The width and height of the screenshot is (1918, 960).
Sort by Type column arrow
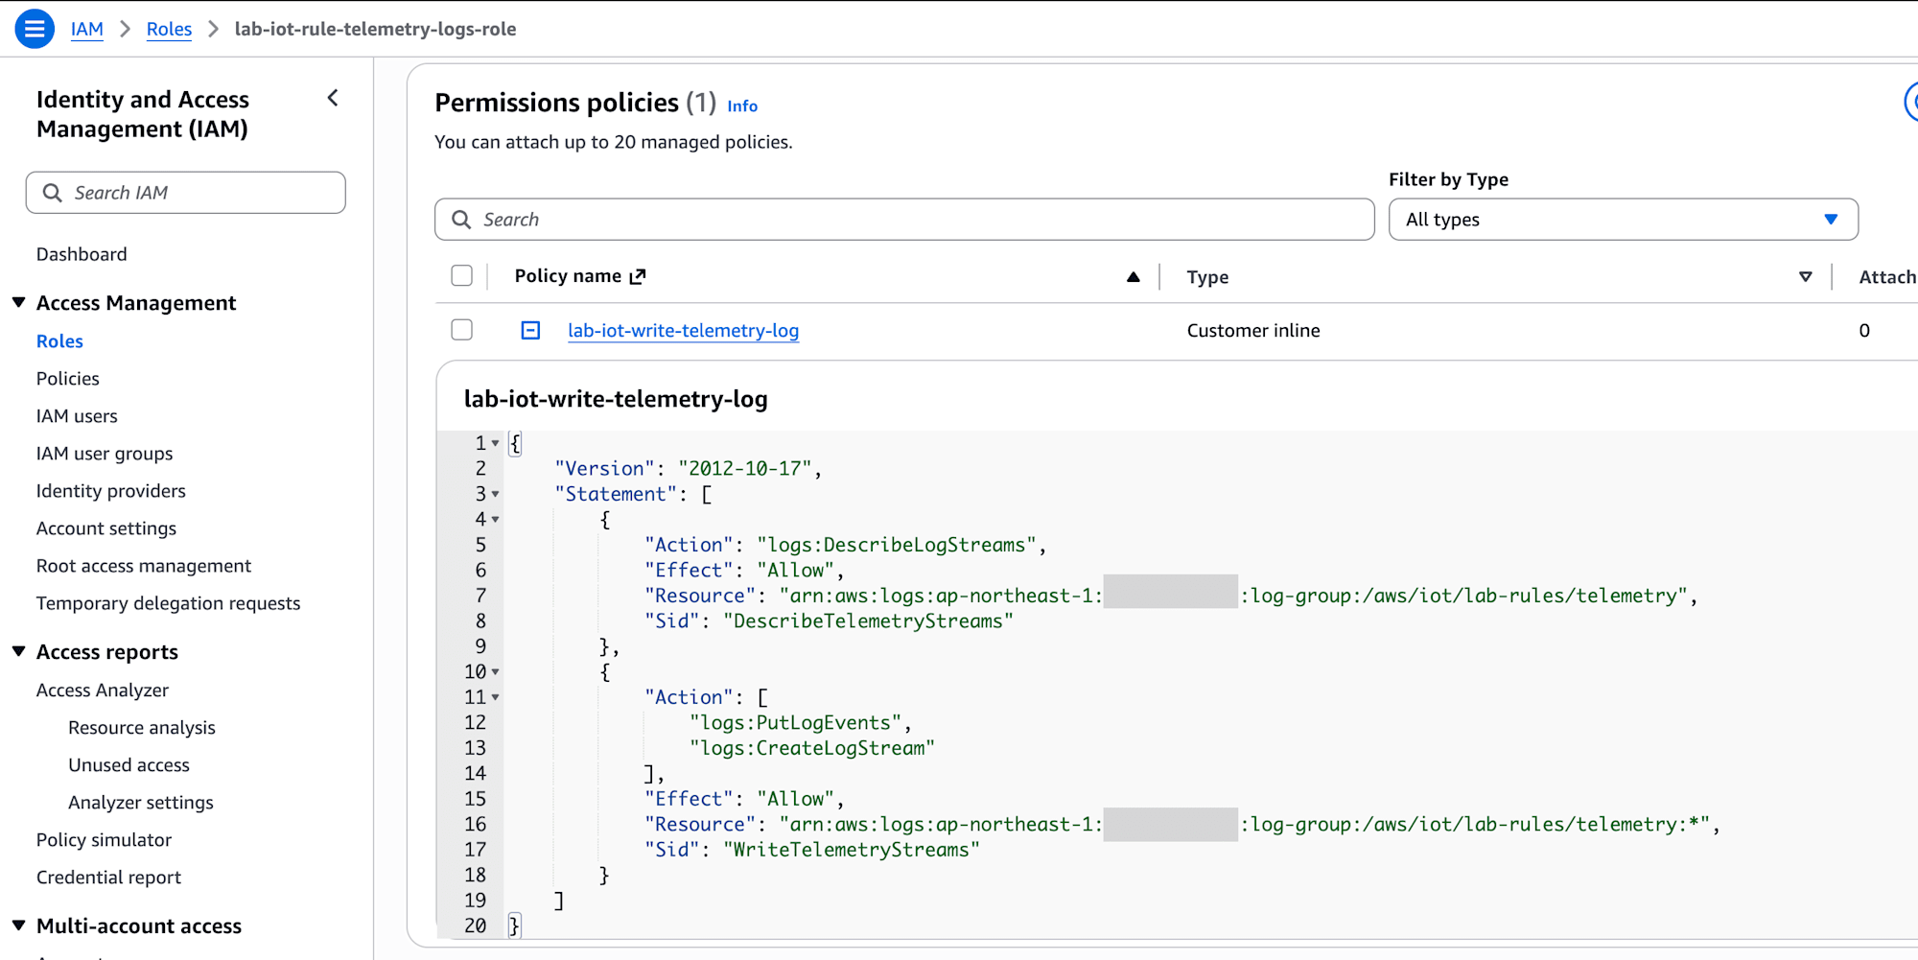tap(1806, 277)
